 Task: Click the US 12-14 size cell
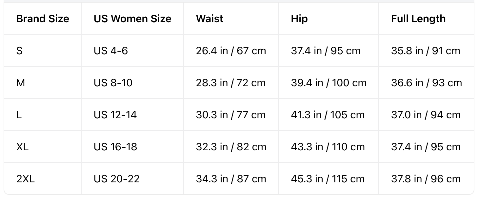pyautogui.click(x=115, y=115)
